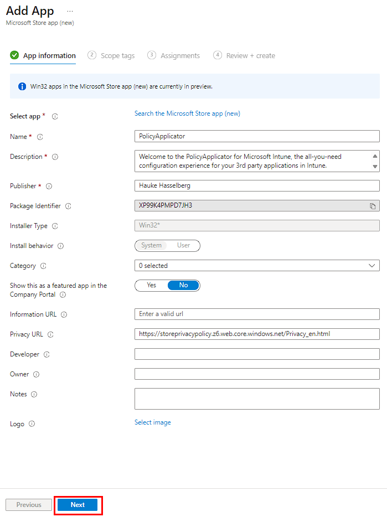Click the Next button
The image size is (387, 517).
point(78,505)
